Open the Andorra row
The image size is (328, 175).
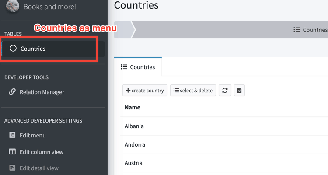[135, 144]
